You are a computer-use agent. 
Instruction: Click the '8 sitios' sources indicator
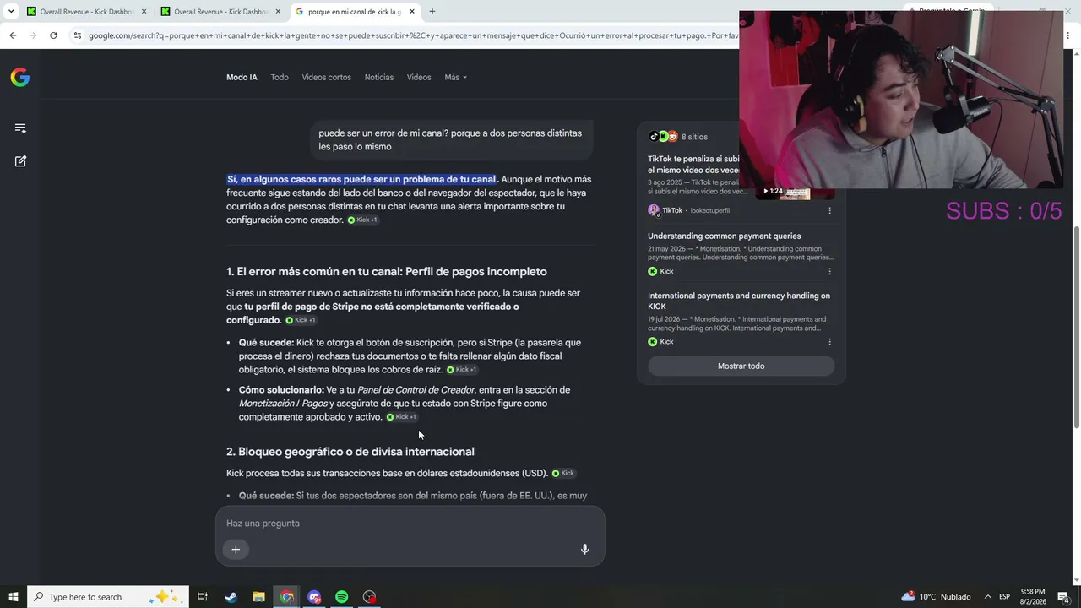point(678,137)
